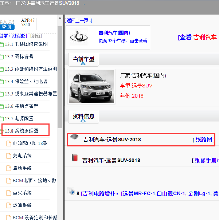The width and height of the screenshot is (219, 220).
Task: Click document icon of 燃油系统
Action: point(9,205)
